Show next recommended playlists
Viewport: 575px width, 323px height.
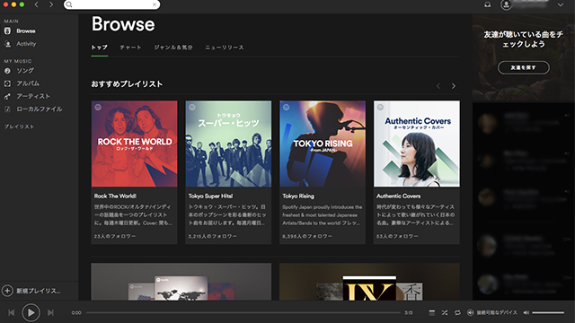pyautogui.click(x=453, y=86)
